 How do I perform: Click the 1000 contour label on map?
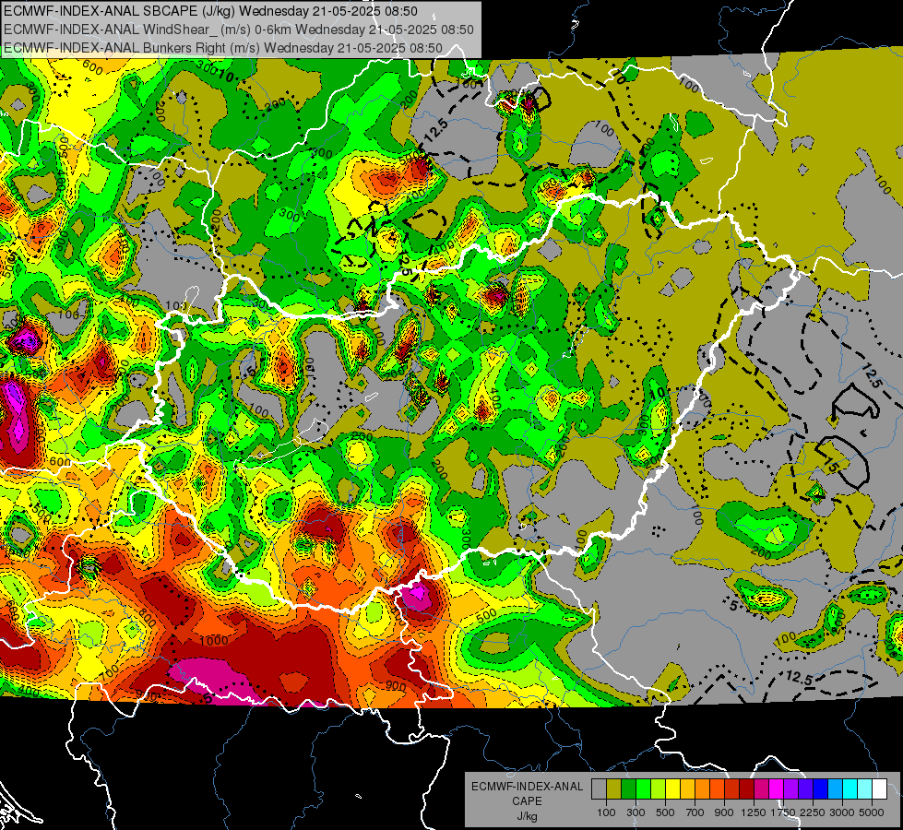click(x=214, y=641)
